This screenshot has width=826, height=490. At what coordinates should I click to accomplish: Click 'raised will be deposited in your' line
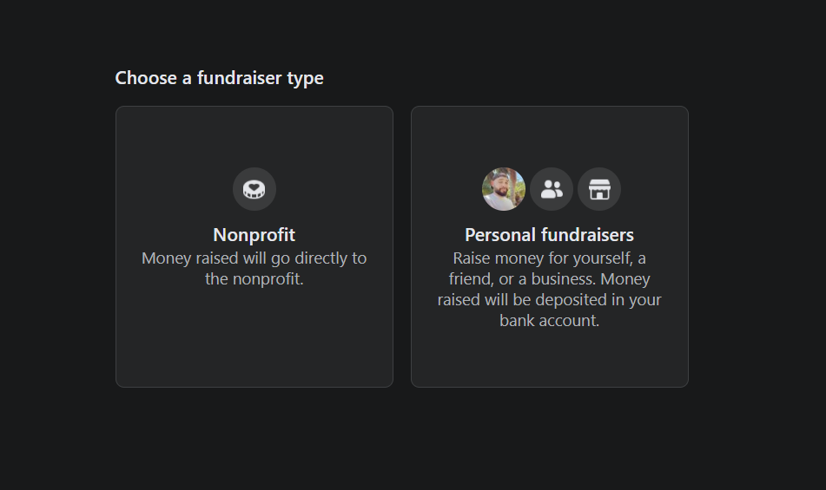tap(550, 300)
